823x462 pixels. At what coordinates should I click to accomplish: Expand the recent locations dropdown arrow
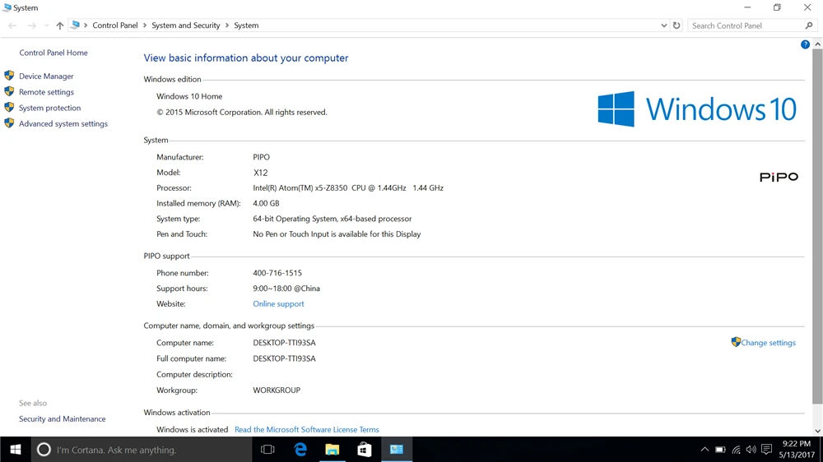tap(46, 25)
